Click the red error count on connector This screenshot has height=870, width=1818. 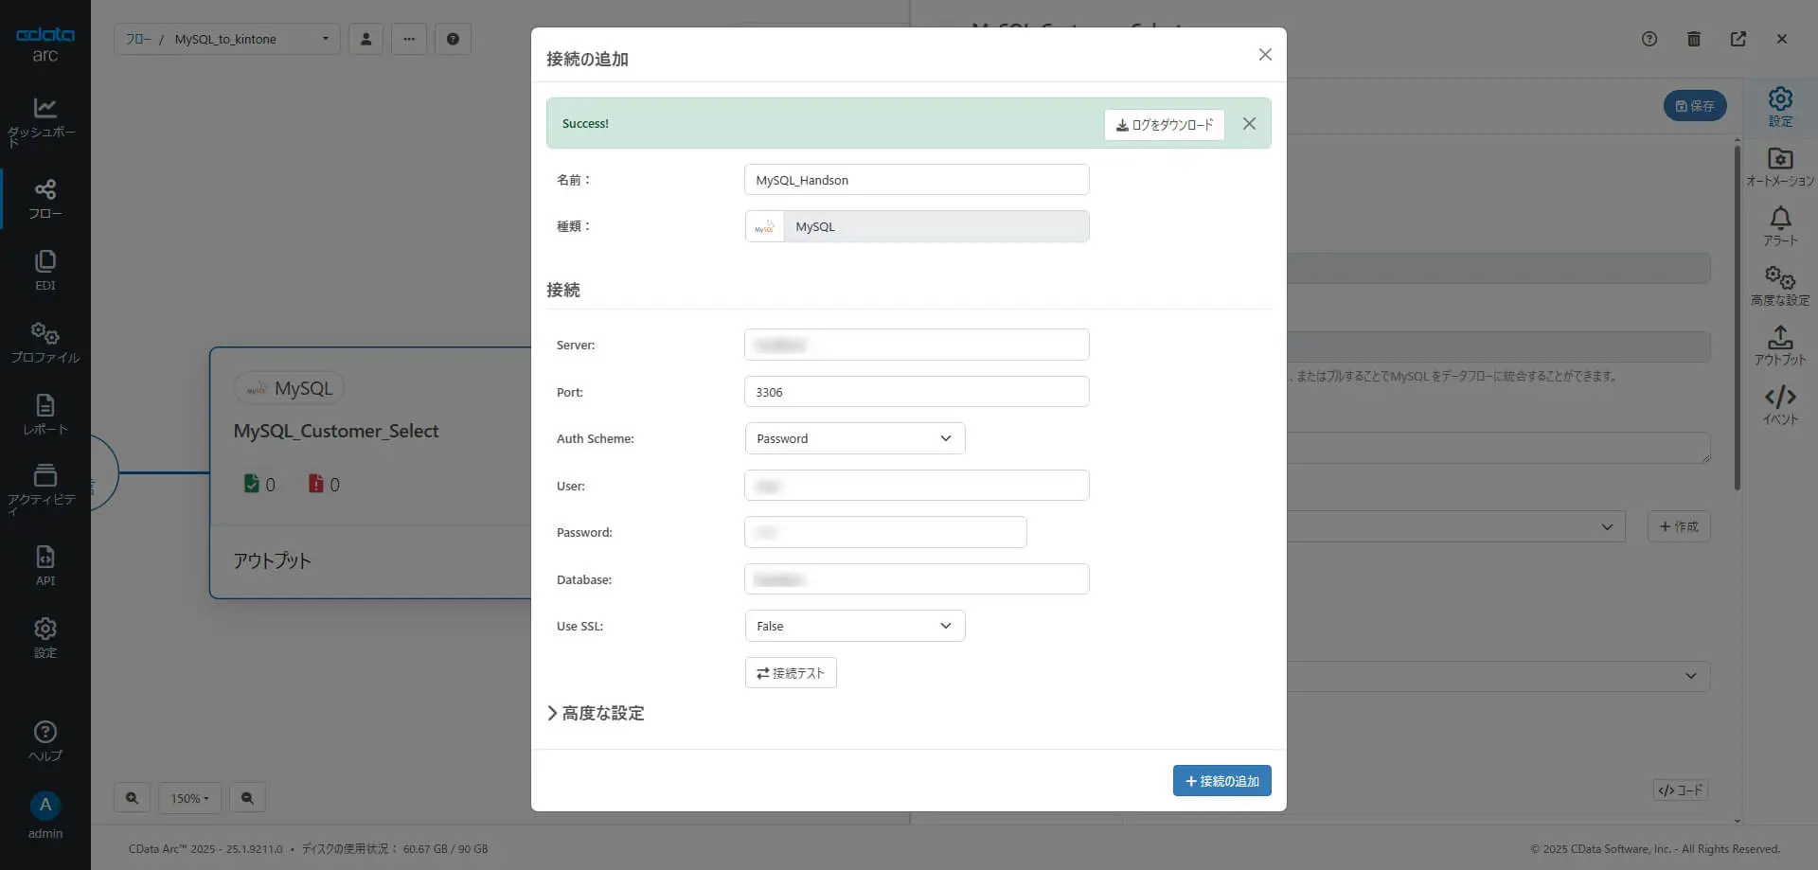[x=324, y=484]
